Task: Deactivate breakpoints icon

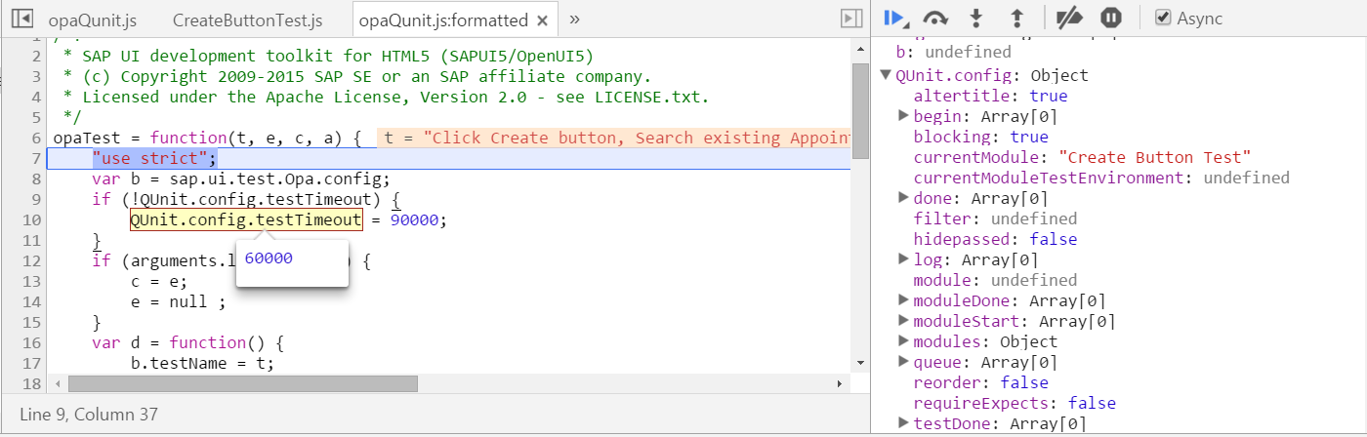Action: (x=1071, y=18)
